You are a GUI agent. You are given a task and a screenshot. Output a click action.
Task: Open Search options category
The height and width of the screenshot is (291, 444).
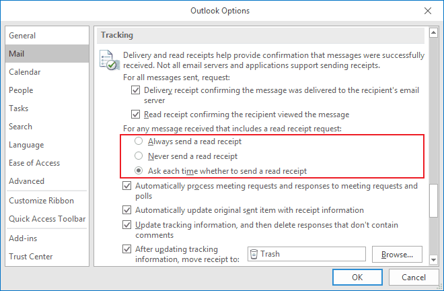pos(47,126)
